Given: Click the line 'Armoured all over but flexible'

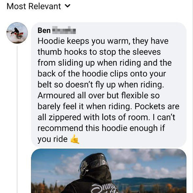Looking at the screenshot, I should point(98,96).
